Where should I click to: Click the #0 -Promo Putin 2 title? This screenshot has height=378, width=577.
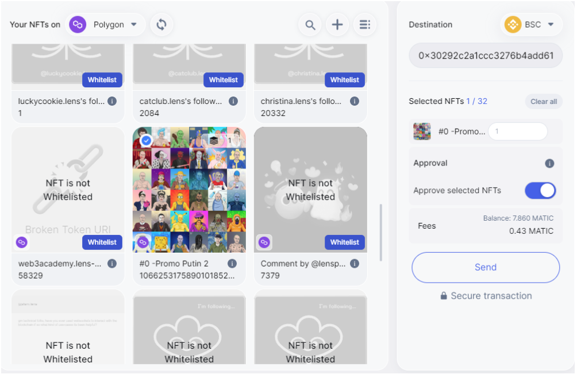(x=174, y=264)
